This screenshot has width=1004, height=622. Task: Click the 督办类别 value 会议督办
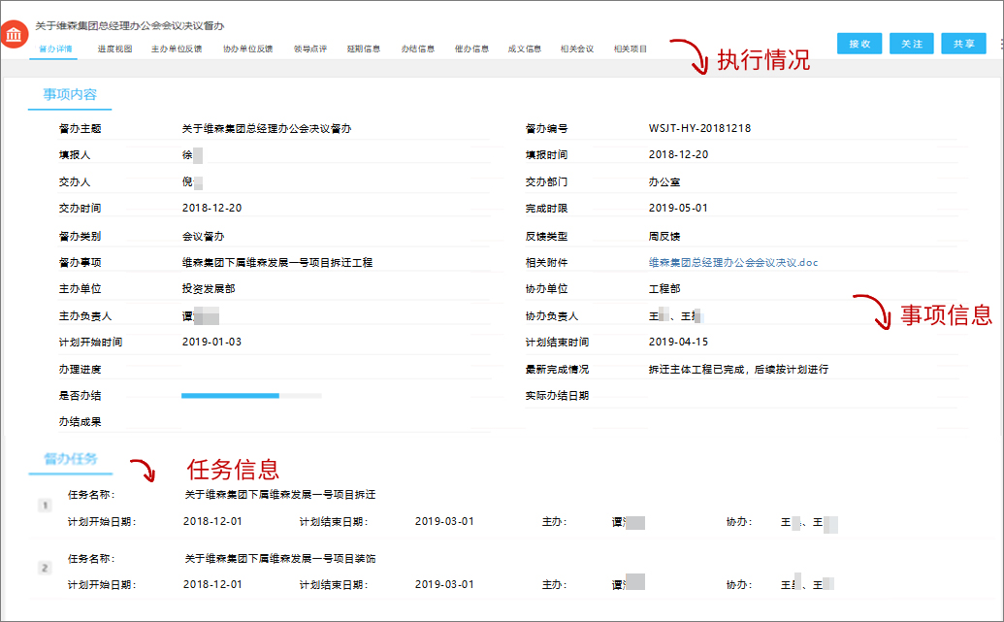pos(203,237)
